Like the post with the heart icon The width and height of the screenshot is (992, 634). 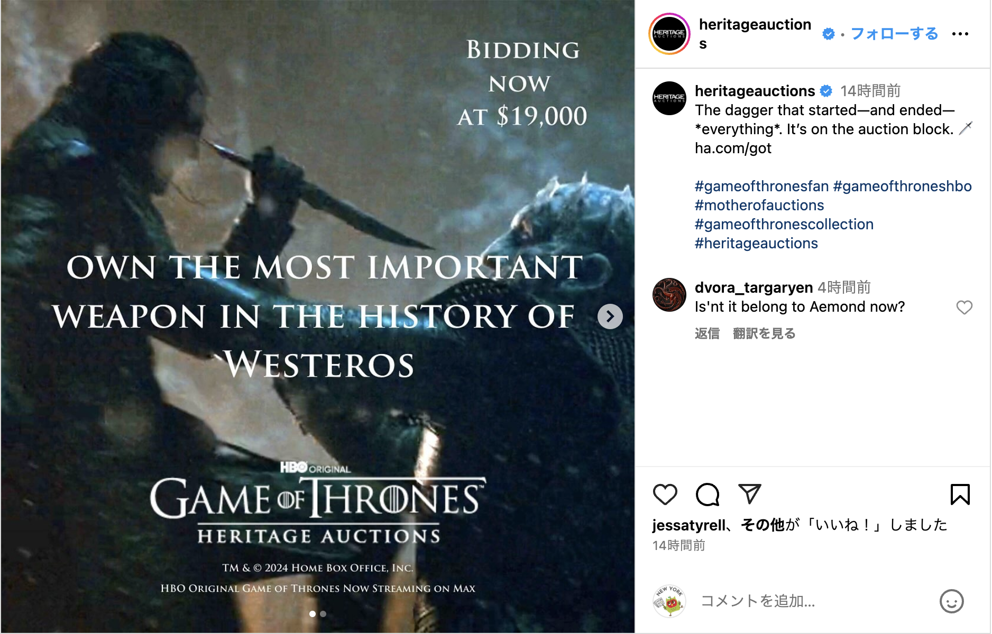coord(665,495)
